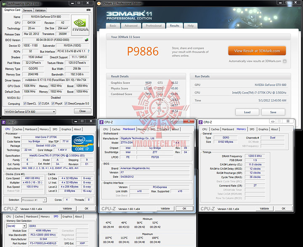Click the CPU-Z Mainboard window title icon
The width and height of the screenshot is (303, 247).
coord(102,122)
